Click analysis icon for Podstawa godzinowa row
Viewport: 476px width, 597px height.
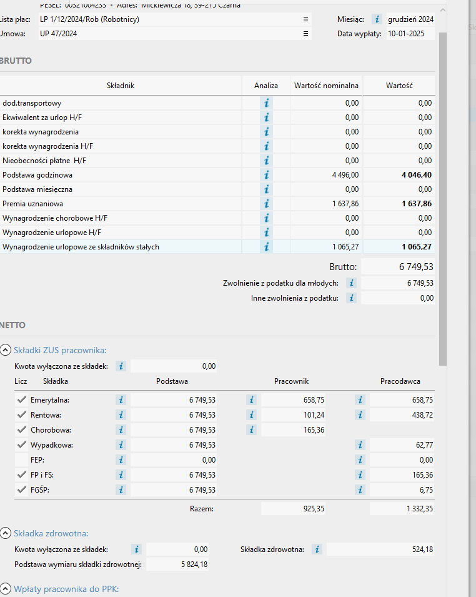click(x=267, y=175)
